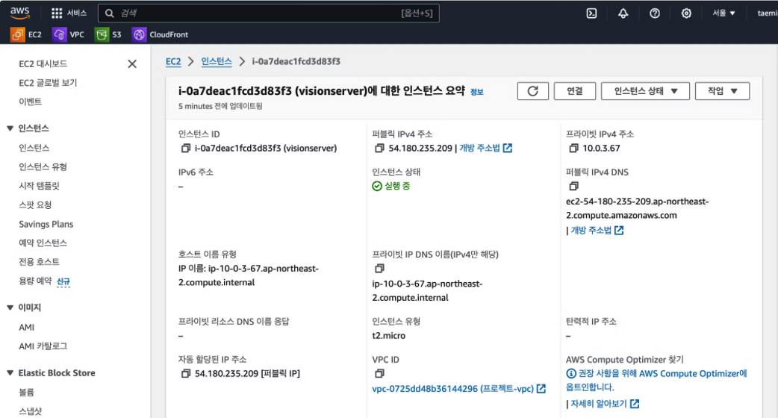Click the info icon beside Compute Optimizer
Screen dimensions: 778x418
[571, 373]
